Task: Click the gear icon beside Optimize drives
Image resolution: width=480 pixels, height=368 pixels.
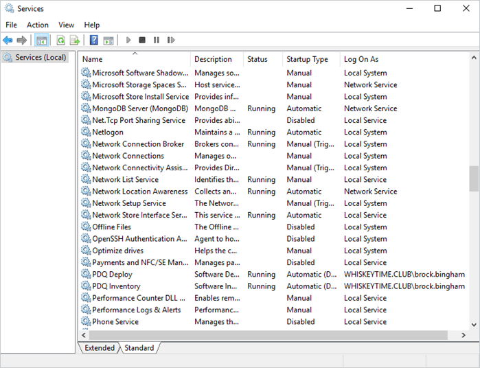Action: pos(86,251)
